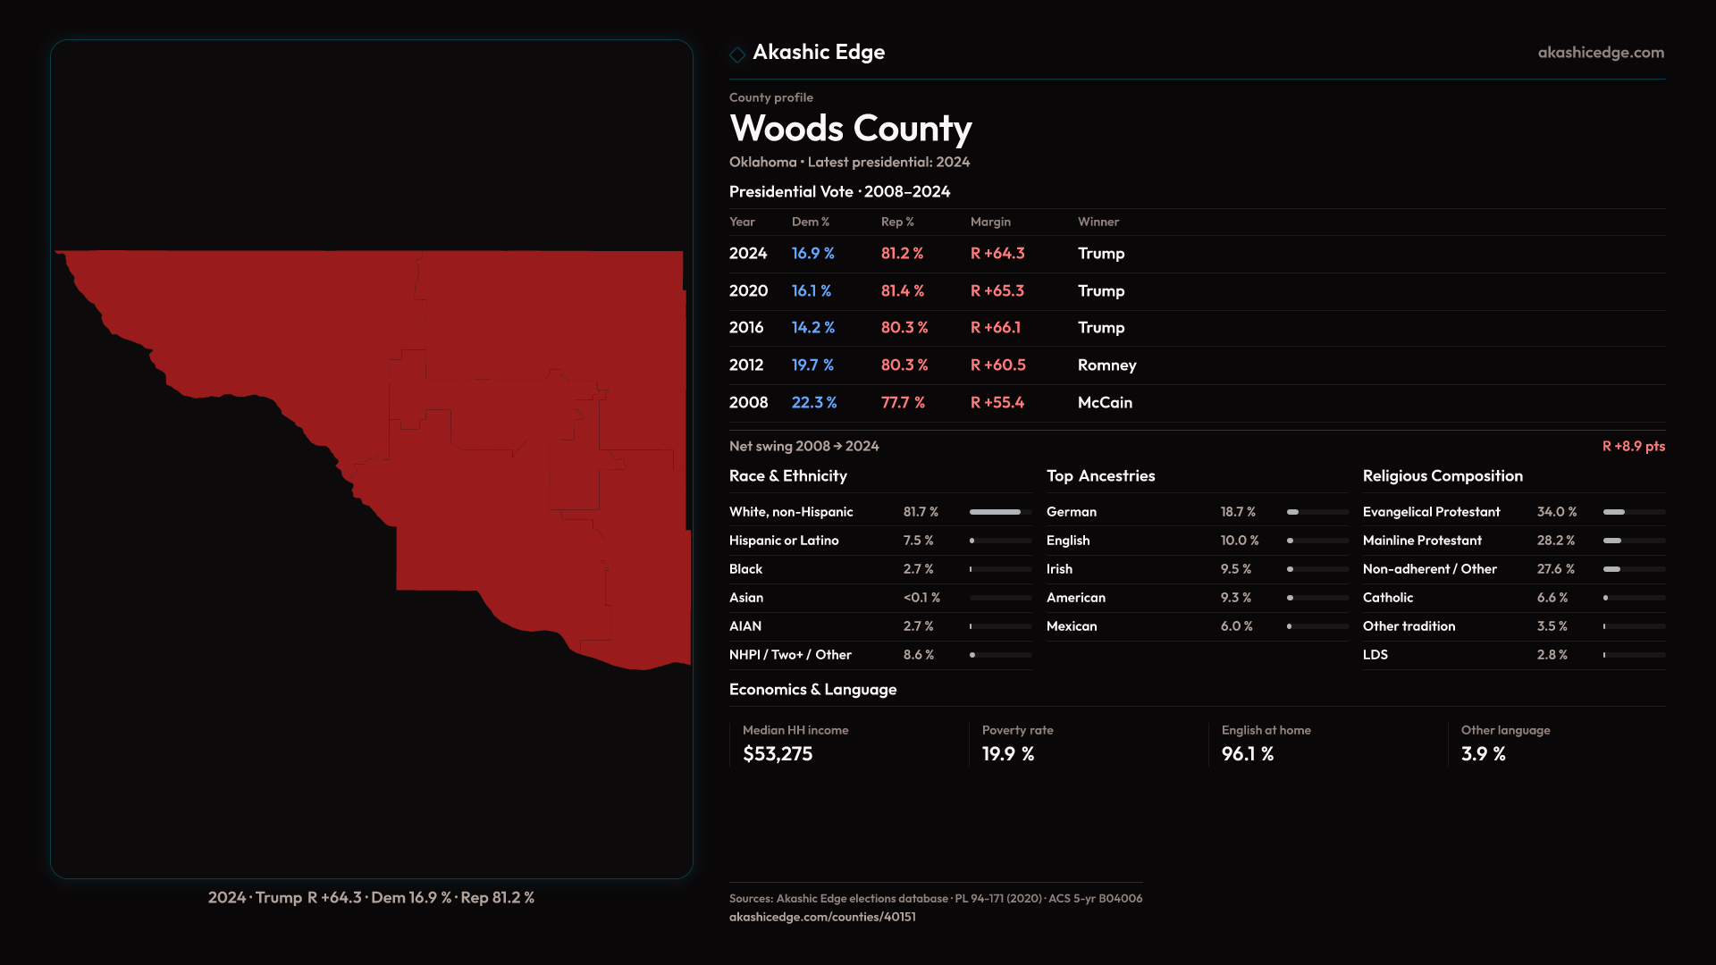Click the Hispanic or Latino row label

pyautogui.click(x=783, y=541)
